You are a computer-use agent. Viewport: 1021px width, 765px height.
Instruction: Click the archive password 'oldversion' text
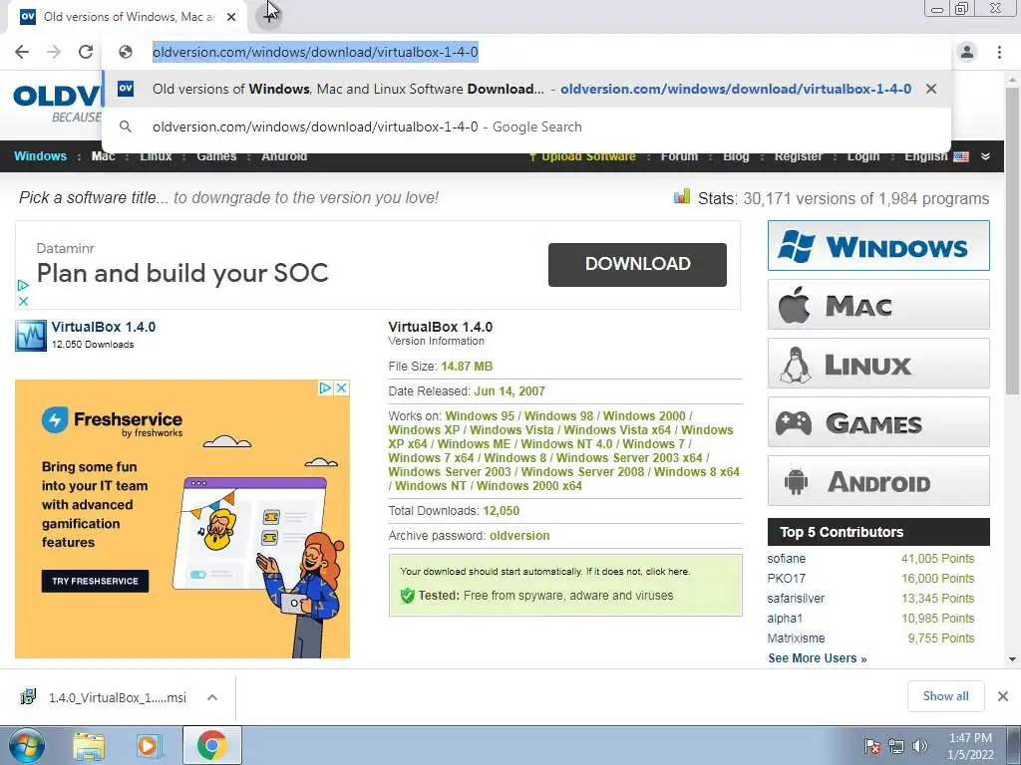pyautogui.click(x=519, y=536)
